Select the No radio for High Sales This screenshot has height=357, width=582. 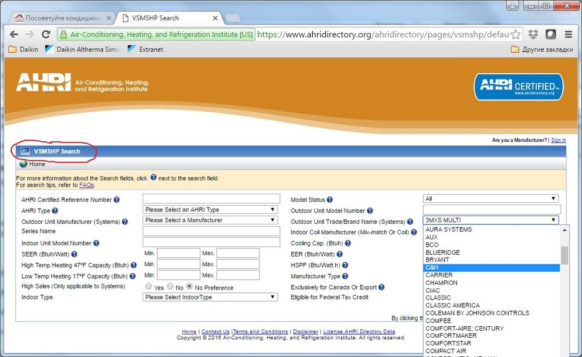(170, 287)
